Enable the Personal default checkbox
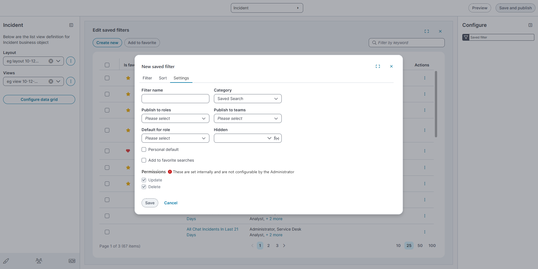Screen dimensions: 538x269 144,149
